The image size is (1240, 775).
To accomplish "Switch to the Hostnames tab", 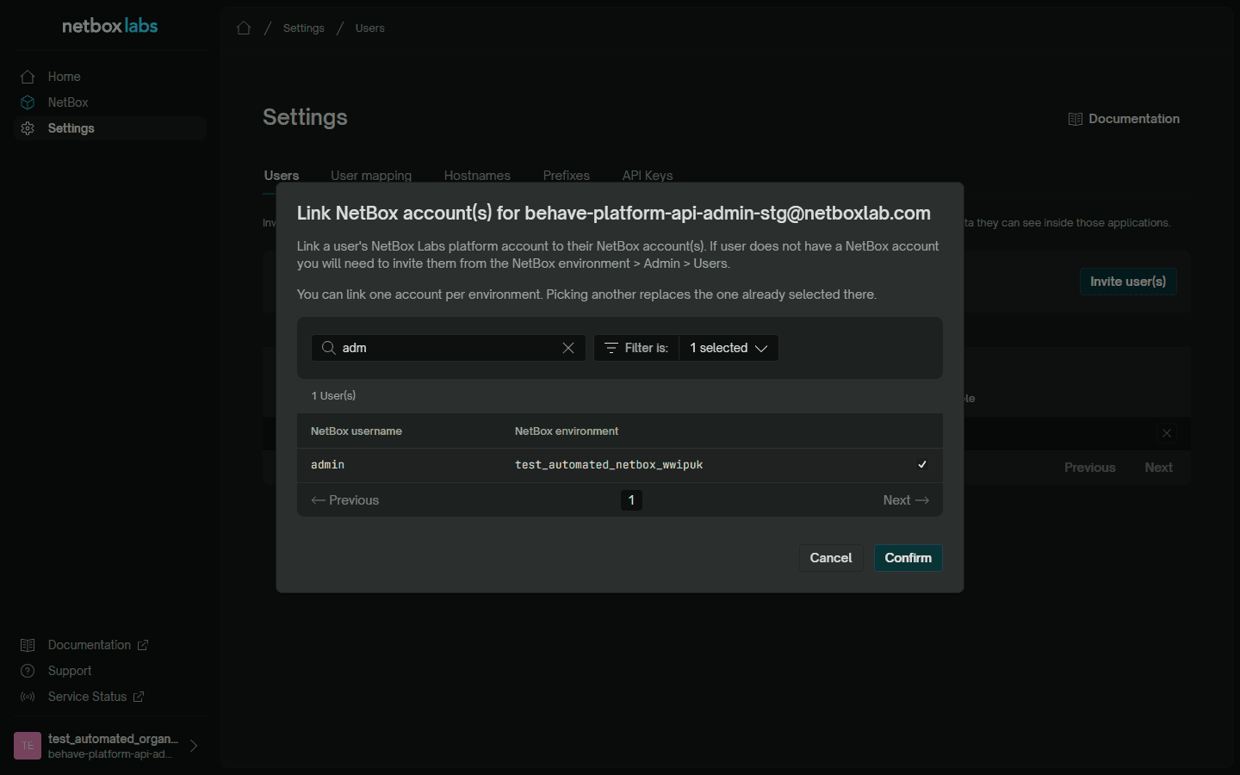I will (x=477, y=176).
